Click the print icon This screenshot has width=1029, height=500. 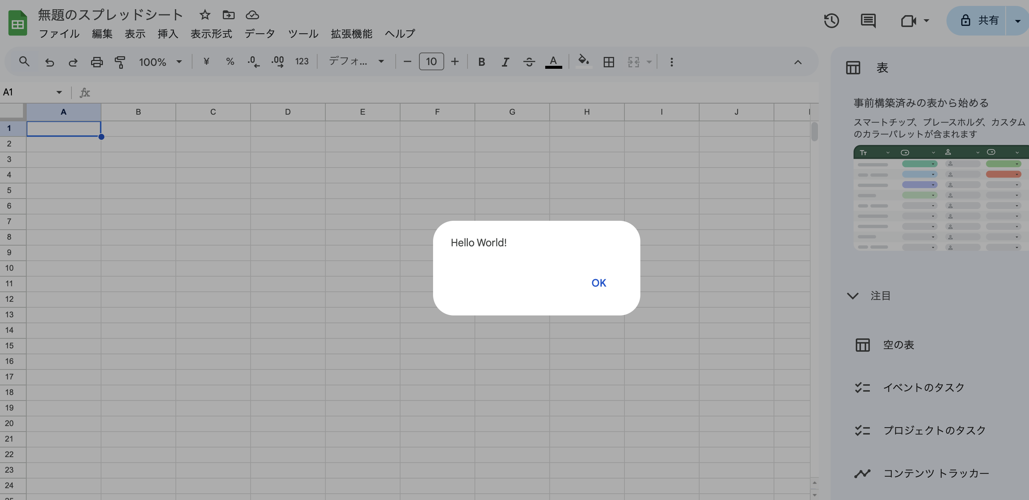[97, 62]
